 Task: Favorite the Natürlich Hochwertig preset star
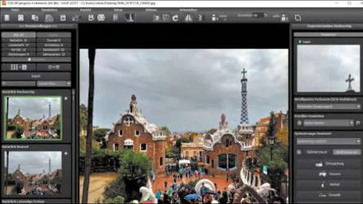(66, 98)
